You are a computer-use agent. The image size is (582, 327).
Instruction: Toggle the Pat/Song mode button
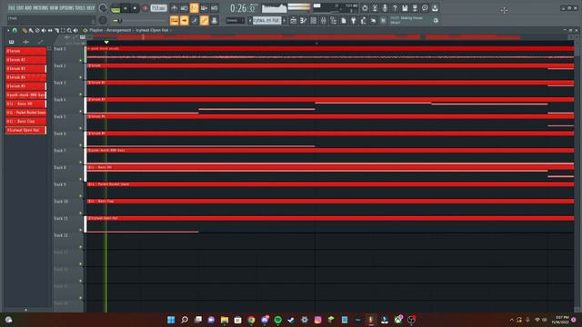click(115, 9)
